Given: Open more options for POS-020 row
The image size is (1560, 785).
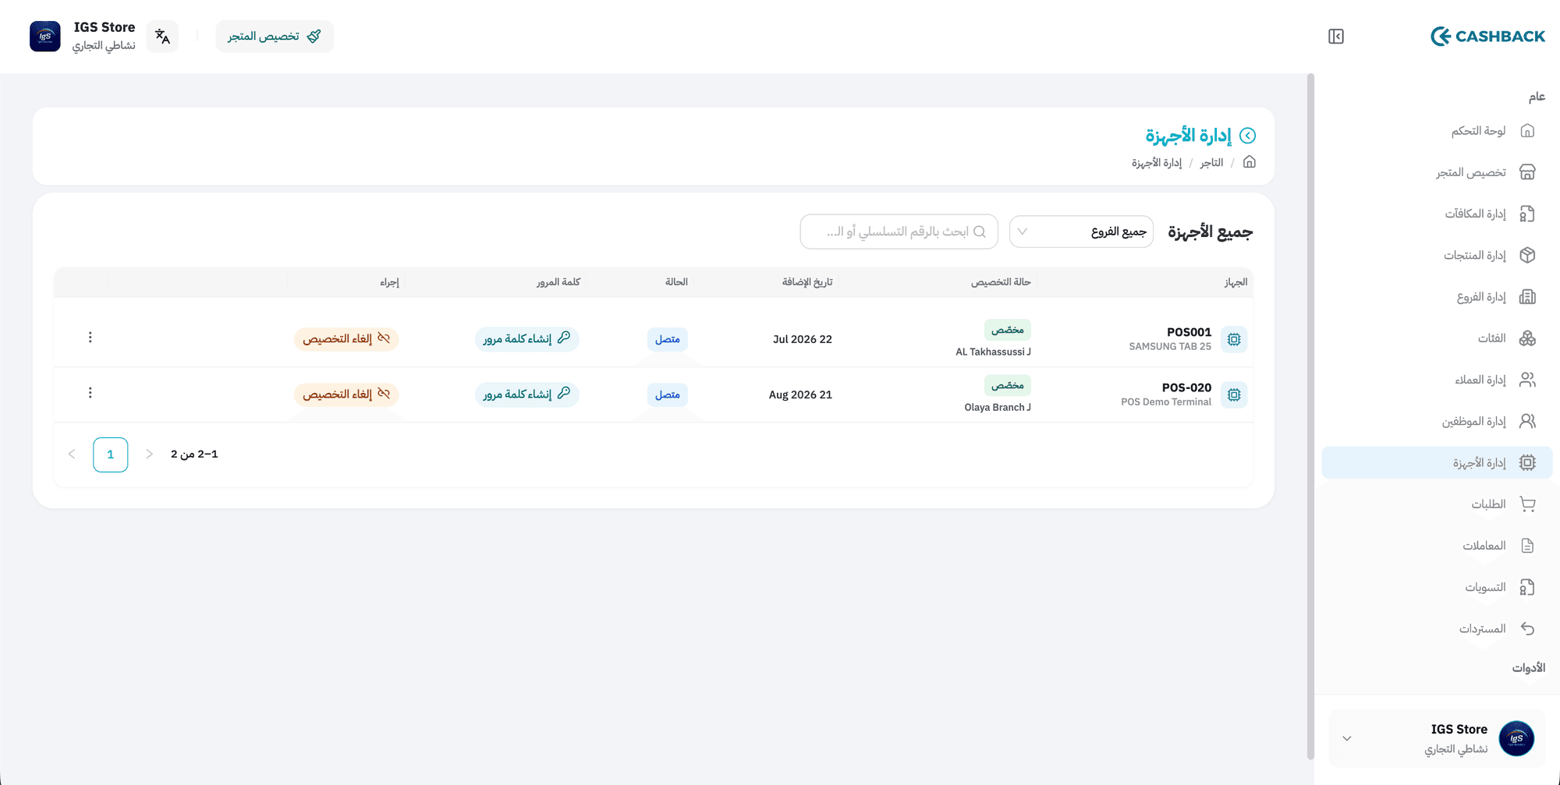Looking at the screenshot, I should pos(90,393).
